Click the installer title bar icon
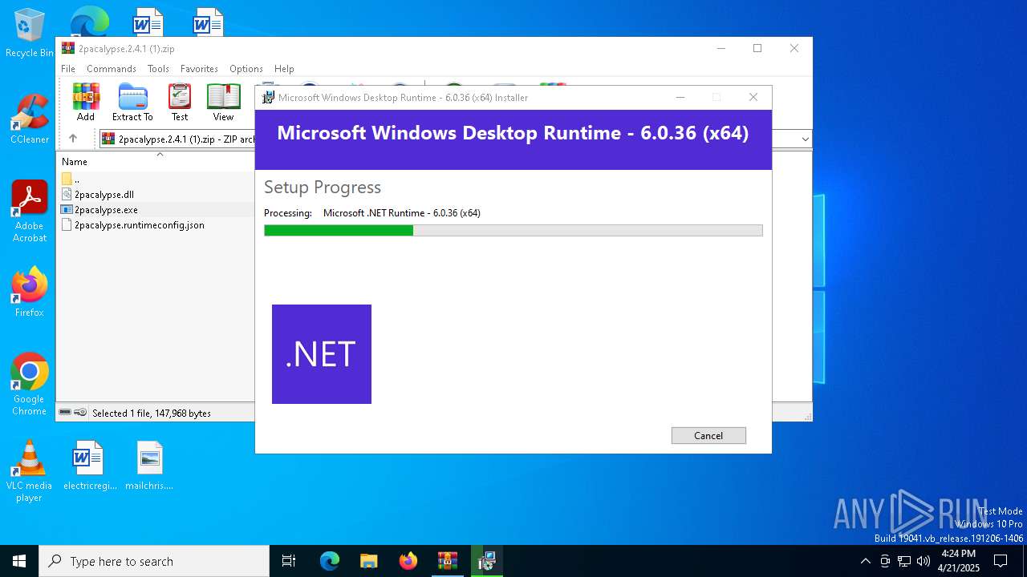This screenshot has width=1027, height=577. (x=268, y=97)
